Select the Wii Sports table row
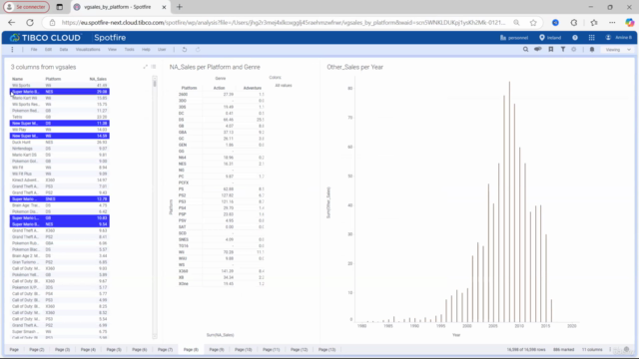 point(60,86)
